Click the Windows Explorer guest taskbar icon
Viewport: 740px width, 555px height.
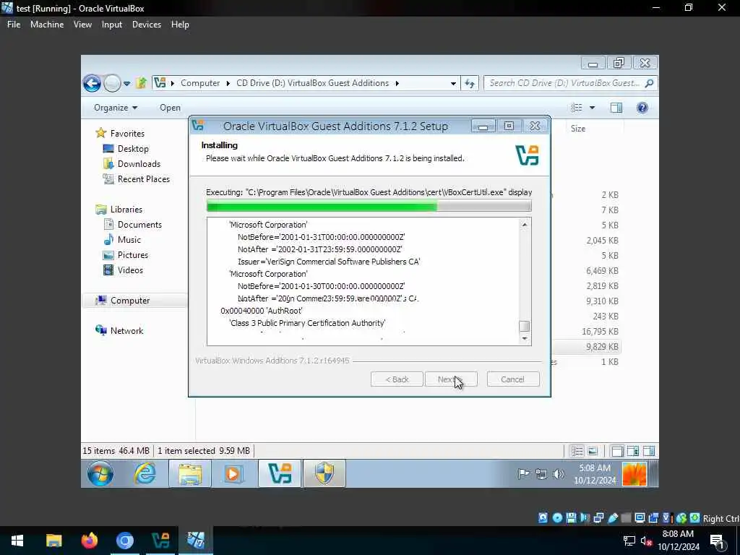[190, 473]
